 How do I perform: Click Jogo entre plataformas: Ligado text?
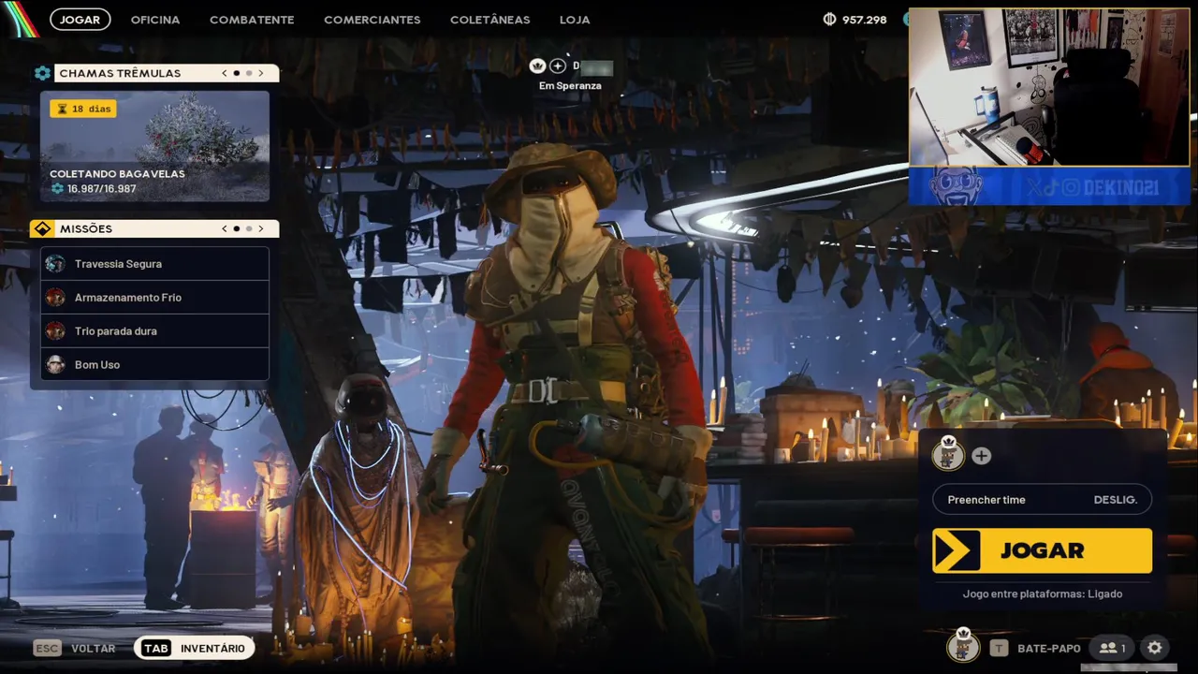click(1043, 593)
